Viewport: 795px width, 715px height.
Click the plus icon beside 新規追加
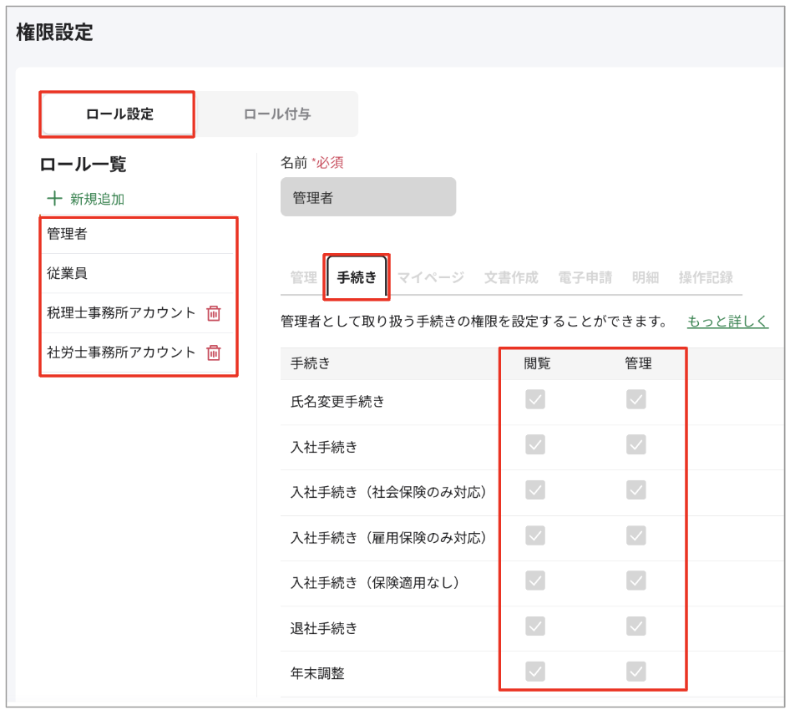[55, 198]
